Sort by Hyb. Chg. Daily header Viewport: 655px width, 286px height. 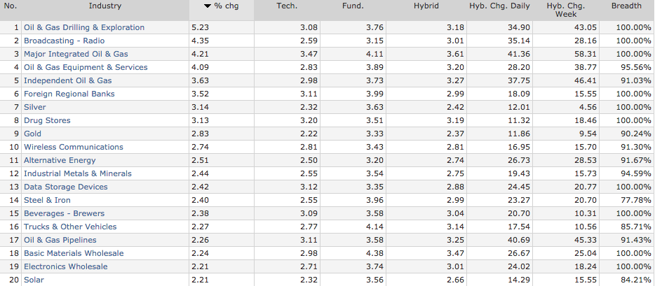499,6
